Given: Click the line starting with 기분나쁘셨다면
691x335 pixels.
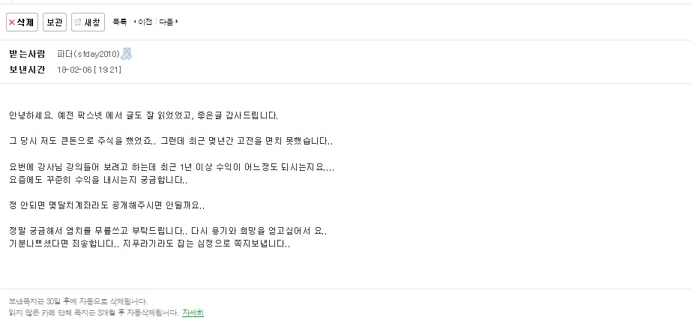Looking at the screenshot, I should [149, 244].
